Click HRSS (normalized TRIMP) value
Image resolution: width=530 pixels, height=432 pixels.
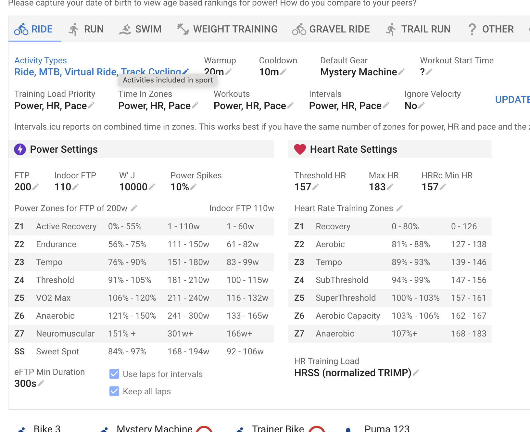pyautogui.click(x=353, y=373)
